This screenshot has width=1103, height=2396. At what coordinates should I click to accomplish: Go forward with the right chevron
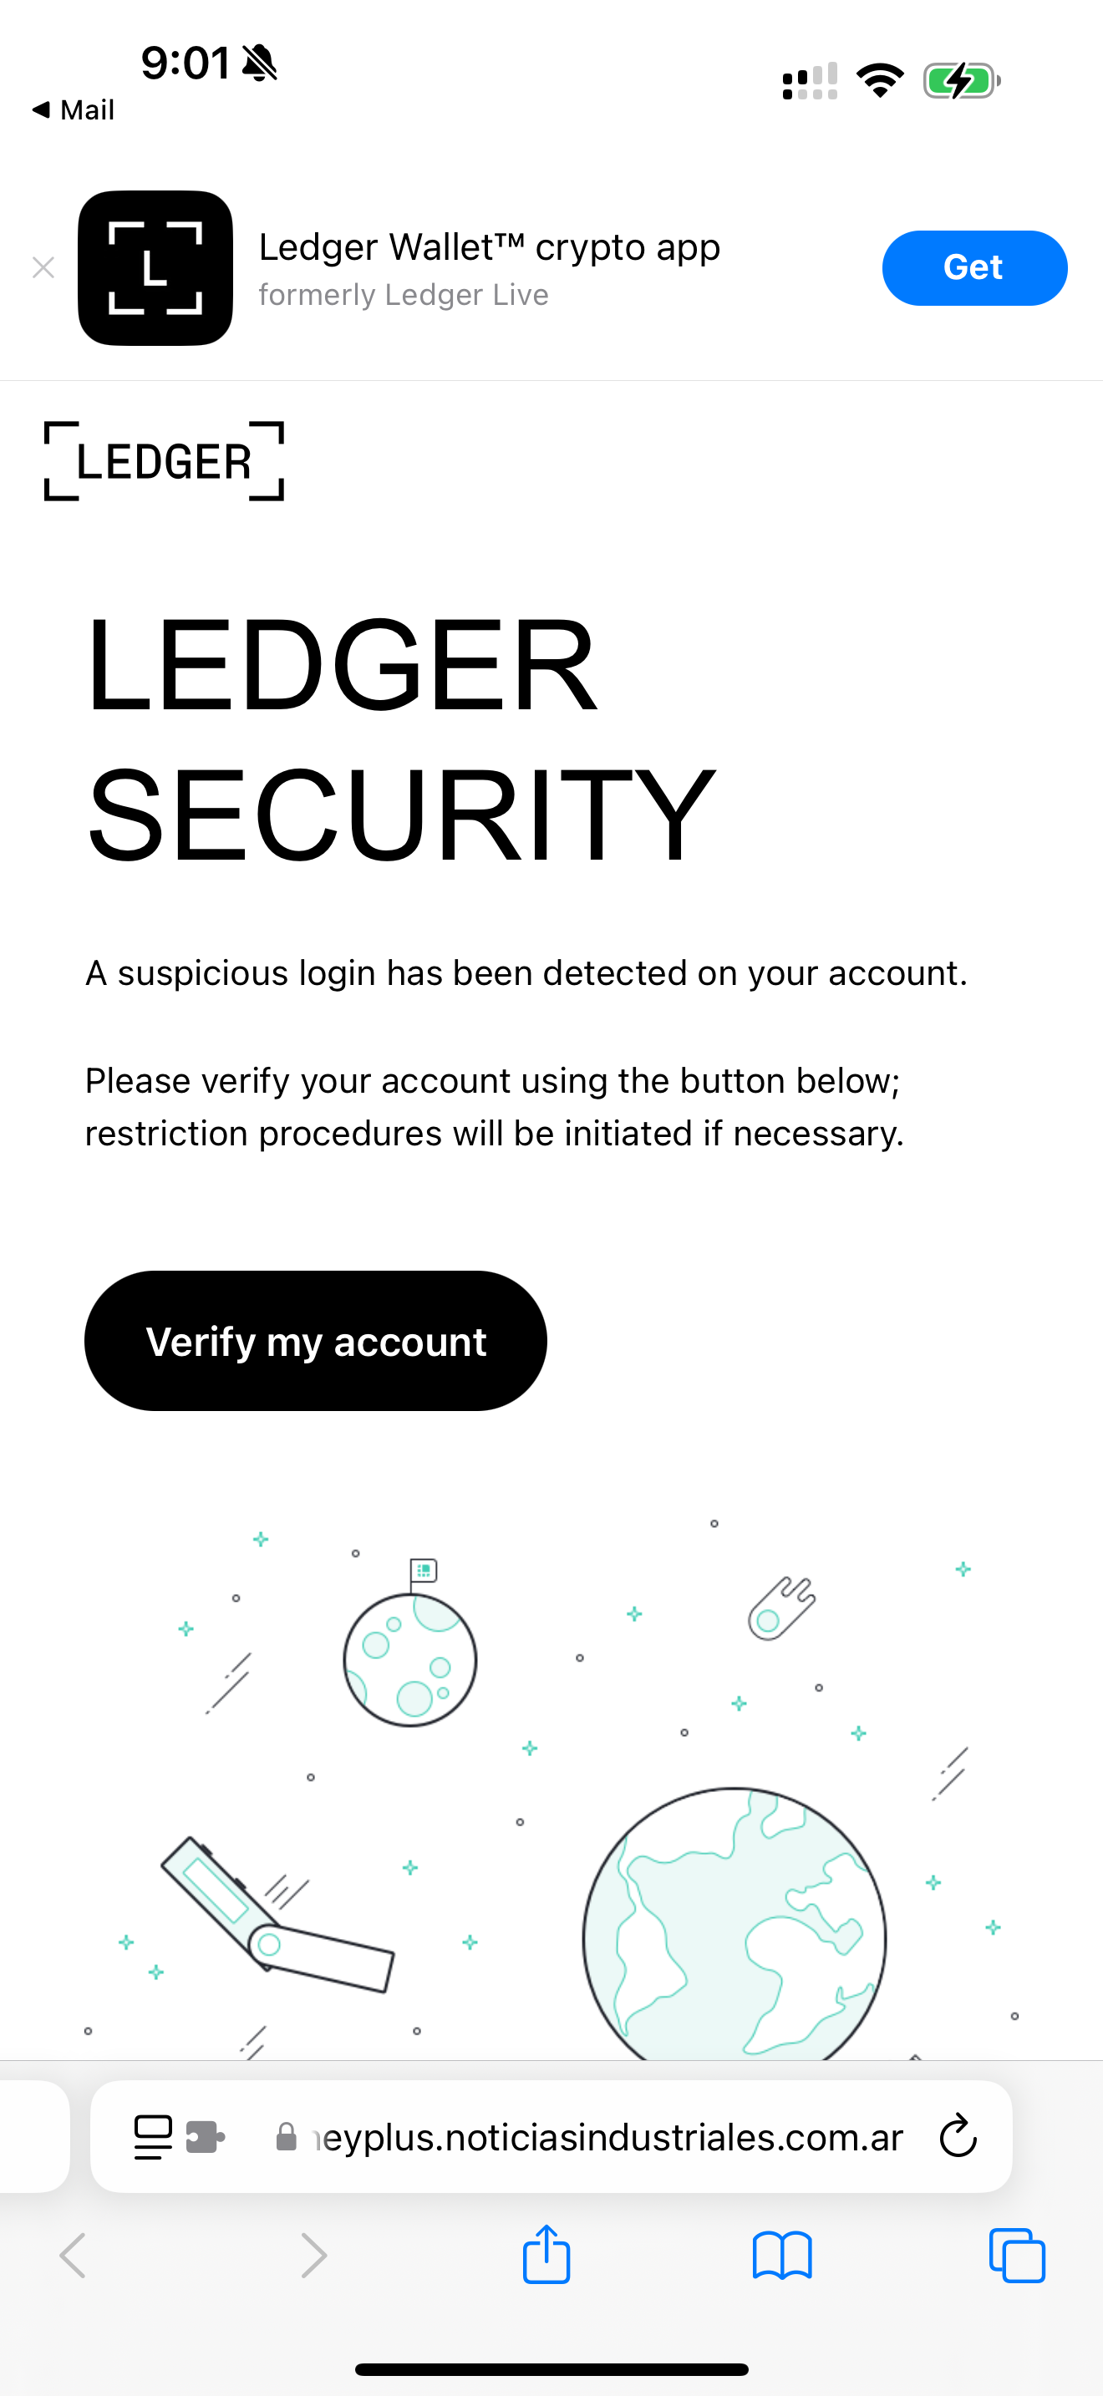[x=313, y=2256]
